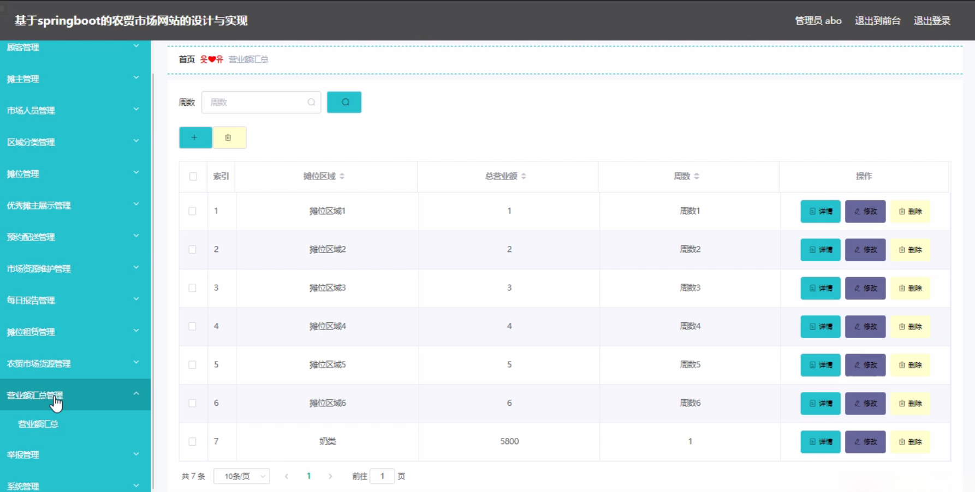This screenshot has height=492, width=975.
Task: Check the checkbox for row 3
Action: tap(193, 288)
